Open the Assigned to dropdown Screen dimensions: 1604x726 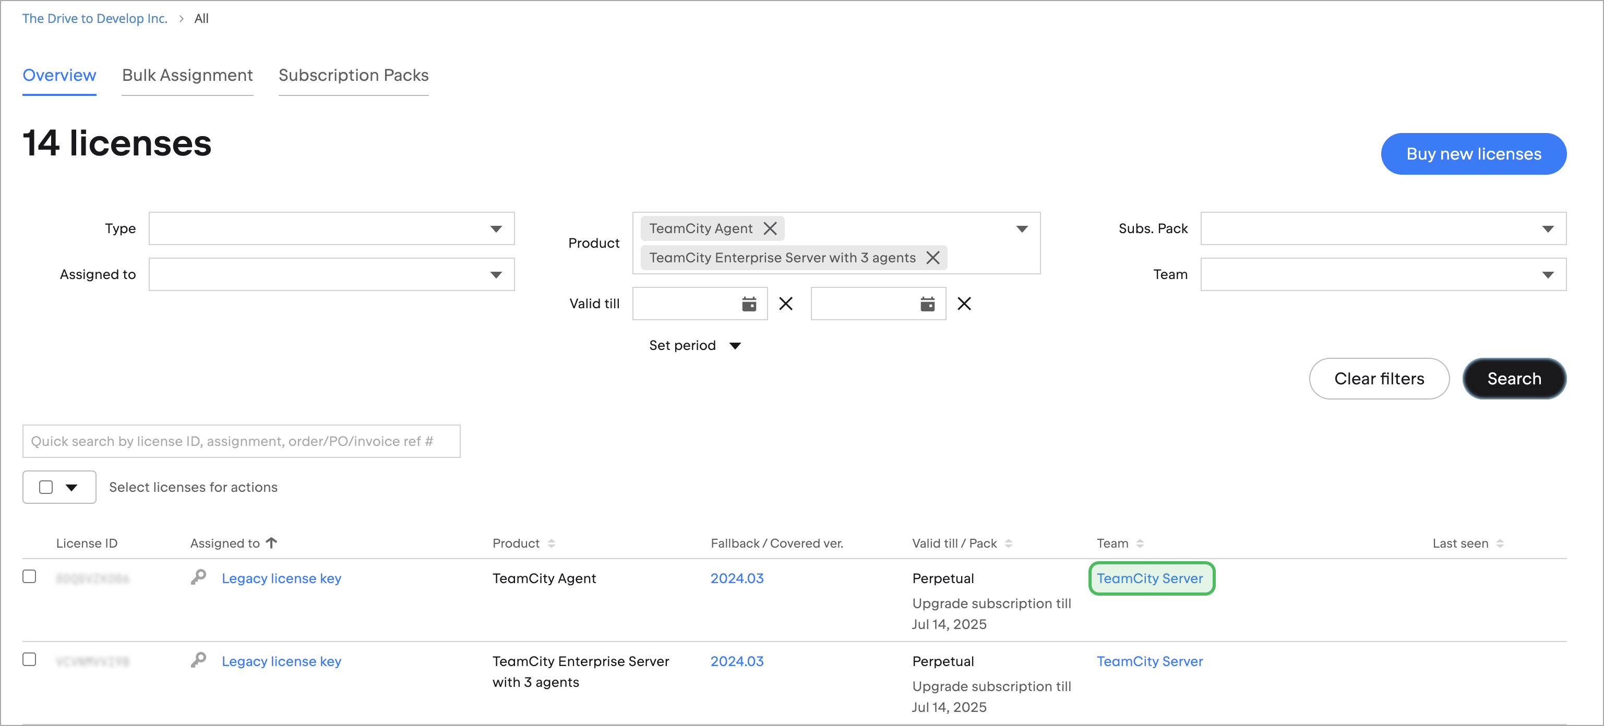tap(331, 274)
